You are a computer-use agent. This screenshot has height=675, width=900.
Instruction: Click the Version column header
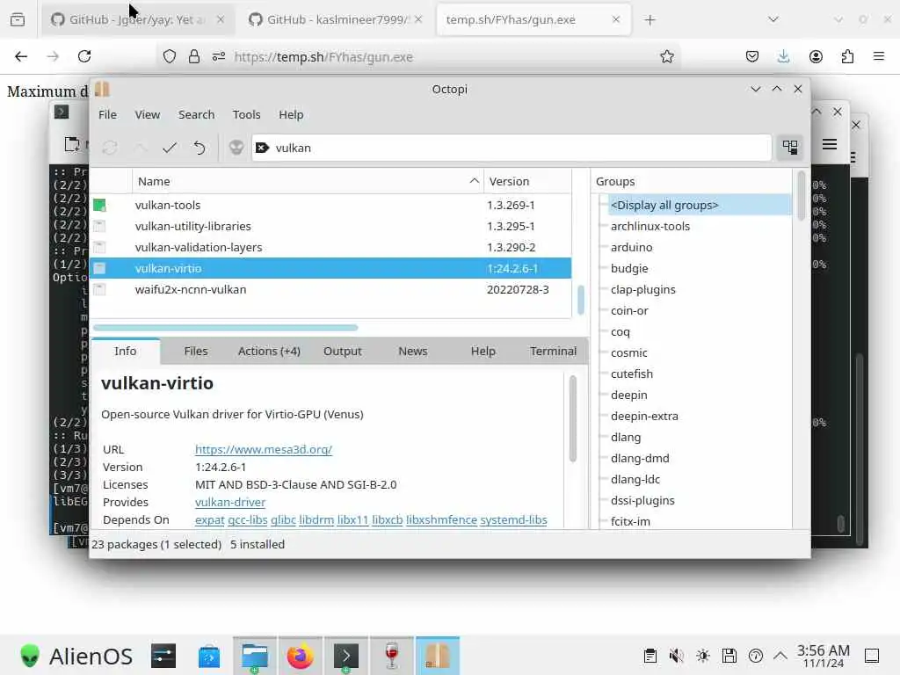[527, 181]
